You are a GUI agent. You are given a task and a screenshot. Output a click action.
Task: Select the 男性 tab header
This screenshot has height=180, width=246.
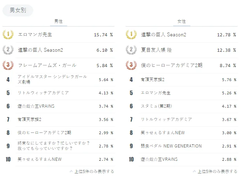(58, 21)
